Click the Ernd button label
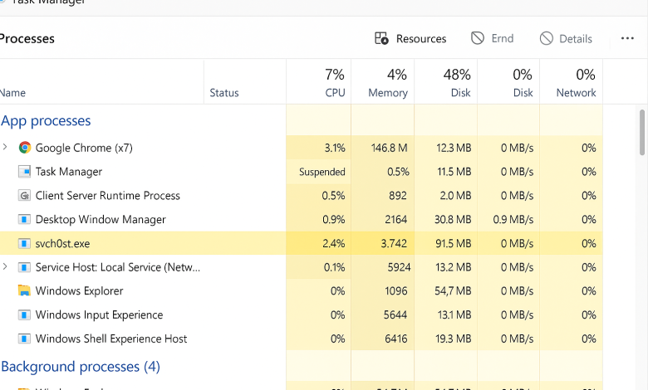648x390 pixels. click(x=503, y=38)
